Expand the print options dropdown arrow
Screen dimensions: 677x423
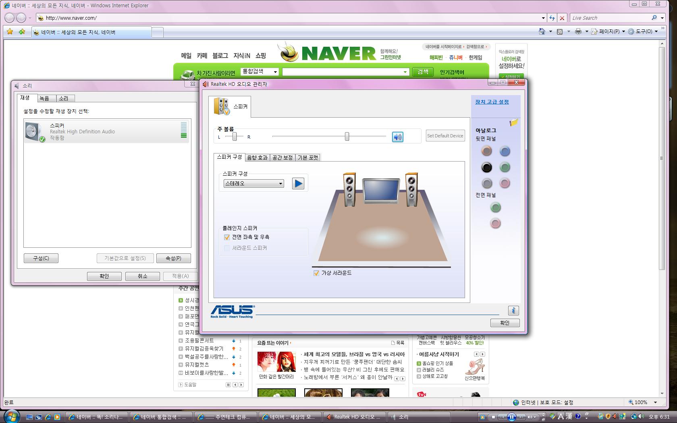tap(587, 31)
